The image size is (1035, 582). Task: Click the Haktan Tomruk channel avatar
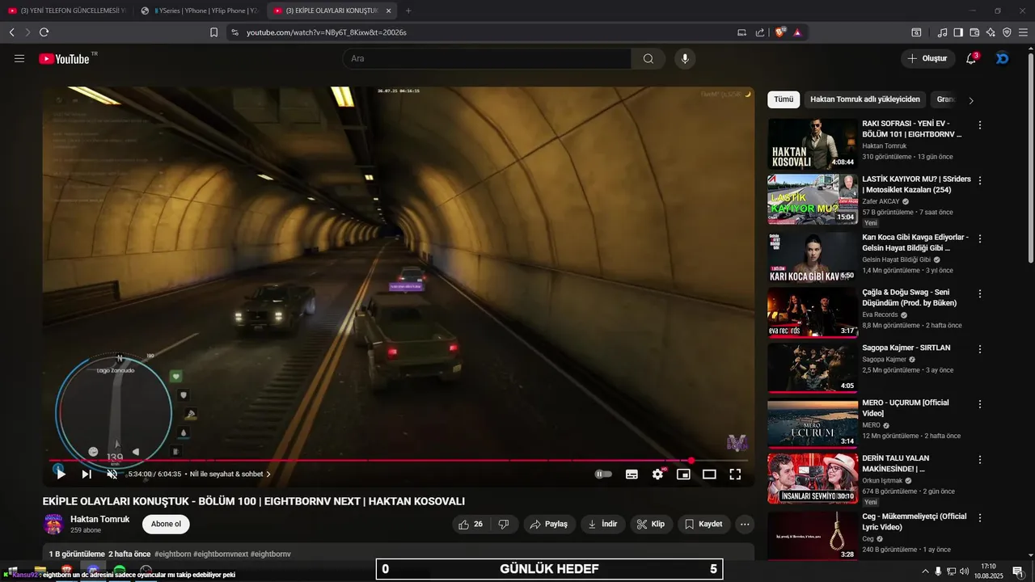pos(53,524)
